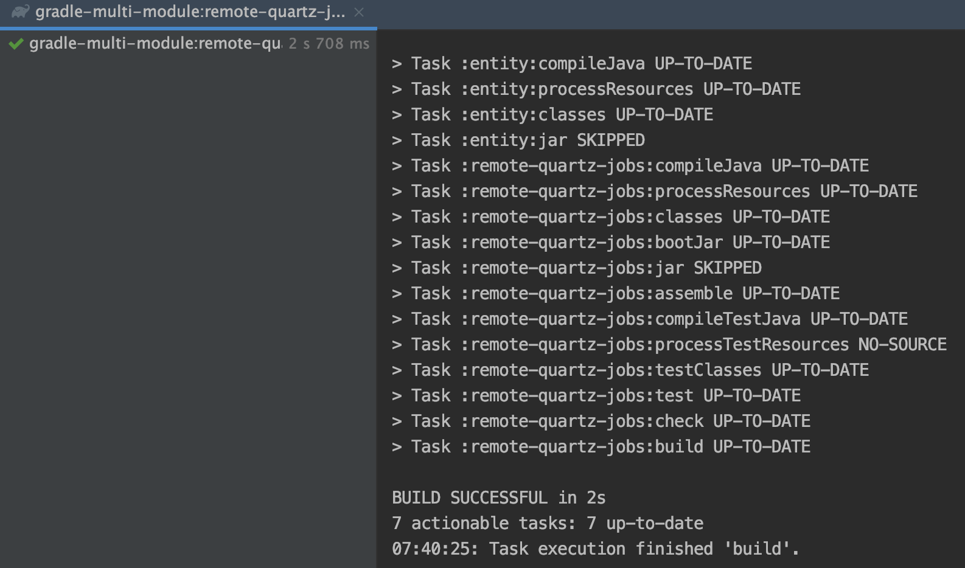This screenshot has width=965, height=568.
Task: Click the ':remote-quartz-jobs:build UP-TO-DATE' line
Action: point(601,446)
